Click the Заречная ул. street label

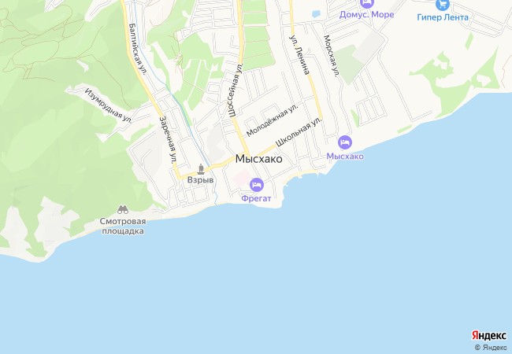(168, 139)
